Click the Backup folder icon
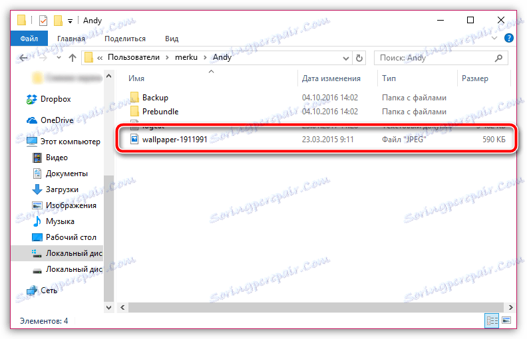Viewport: 527px width, 339px height. [x=134, y=97]
